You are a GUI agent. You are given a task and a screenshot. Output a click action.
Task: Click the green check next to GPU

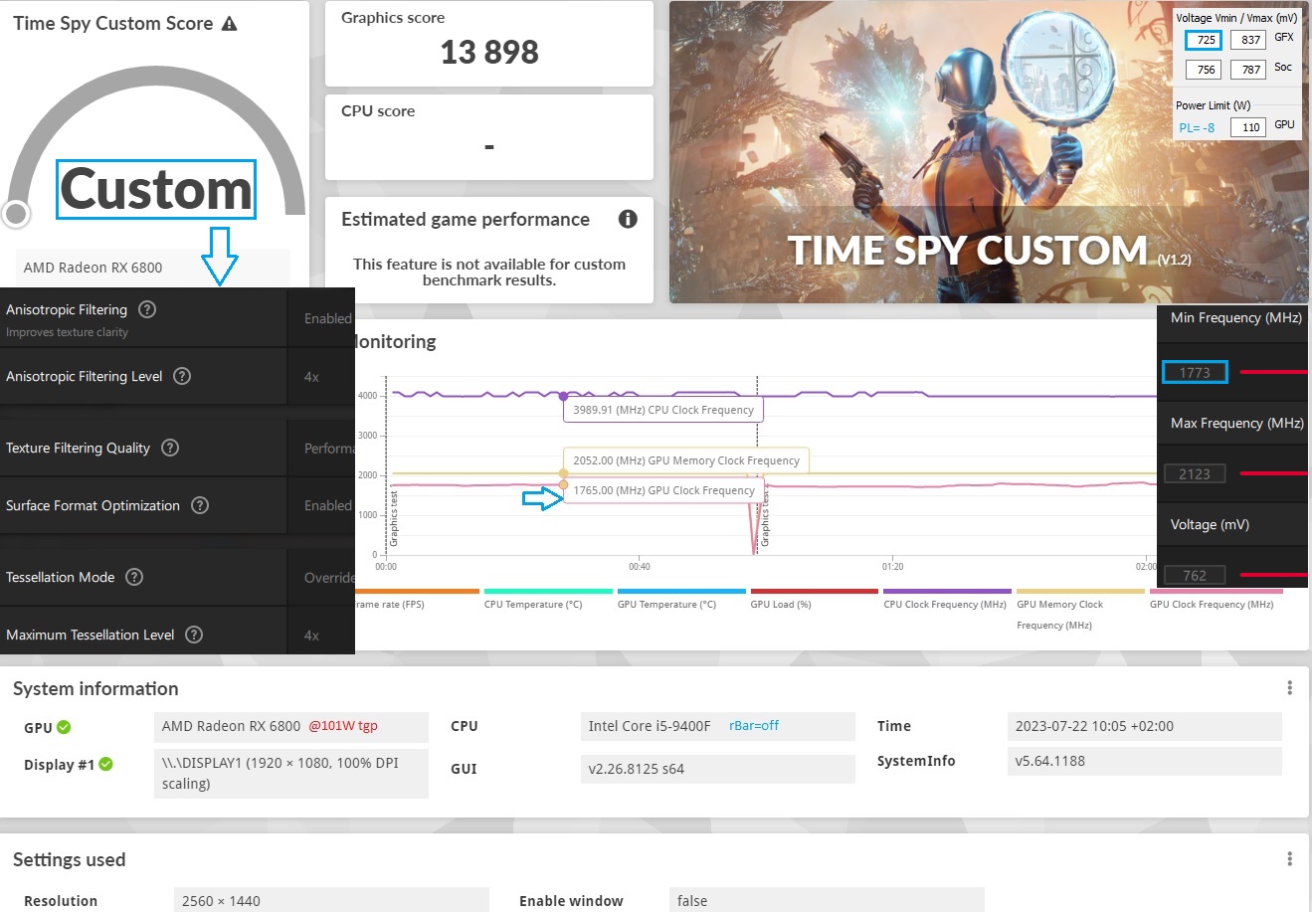pos(64,727)
